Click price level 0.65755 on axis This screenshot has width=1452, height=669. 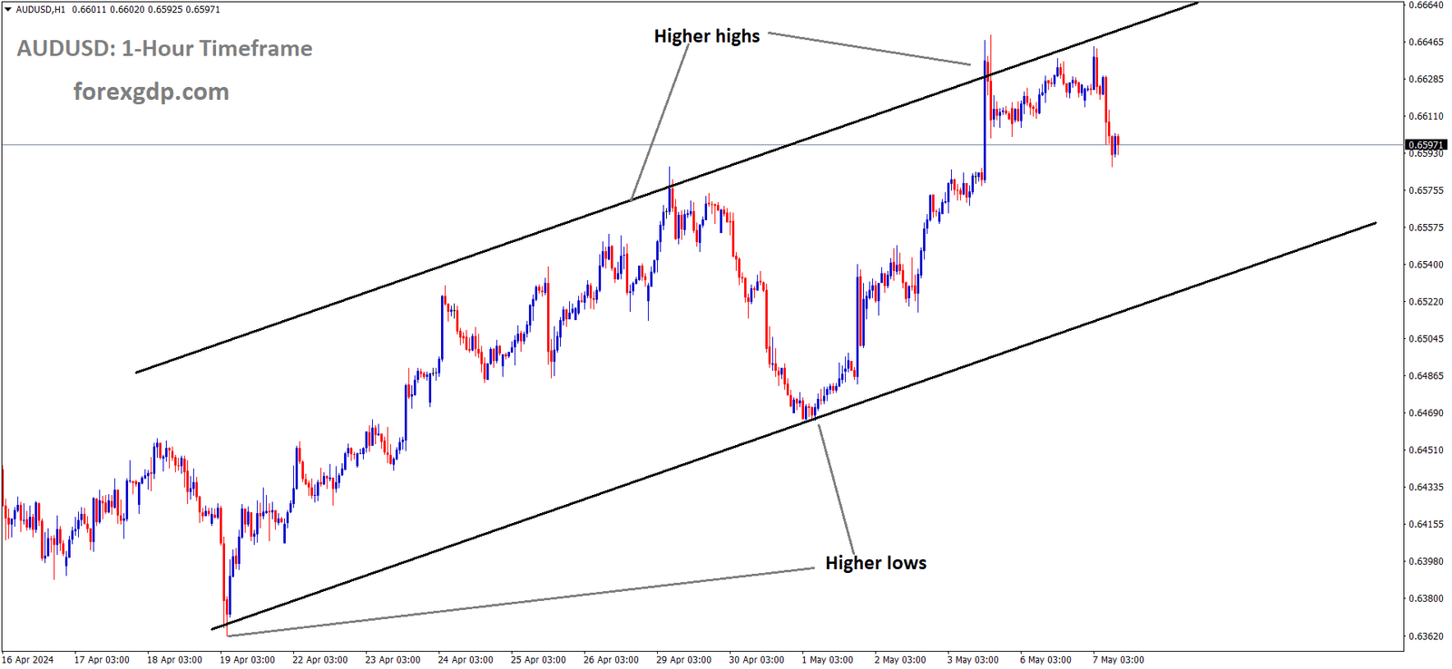click(1426, 190)
